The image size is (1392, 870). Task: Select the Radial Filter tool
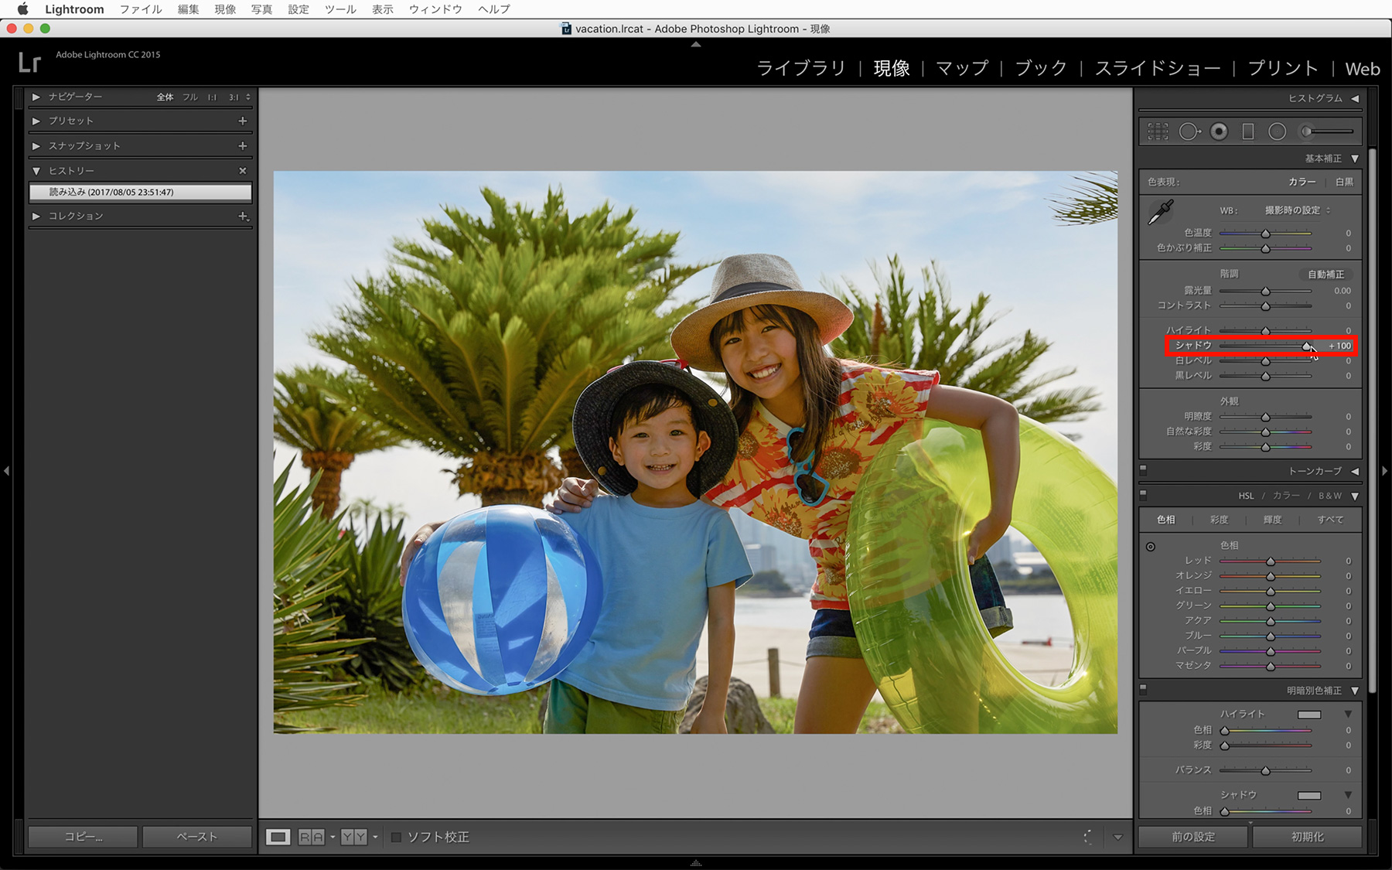(x=1277, y=131)
